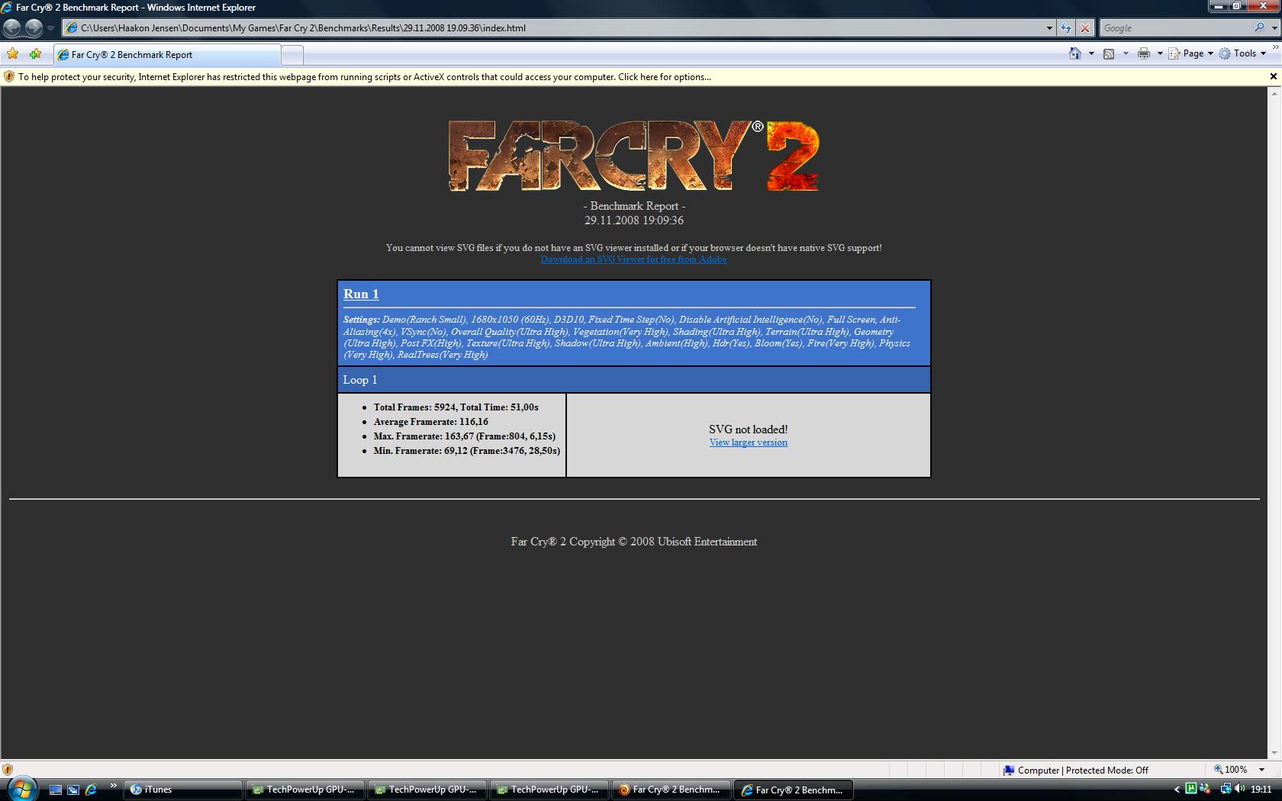This screenshot has width=1282, height=801.
Task: Open a new blank tab
Action: click(x=292, y=55)
